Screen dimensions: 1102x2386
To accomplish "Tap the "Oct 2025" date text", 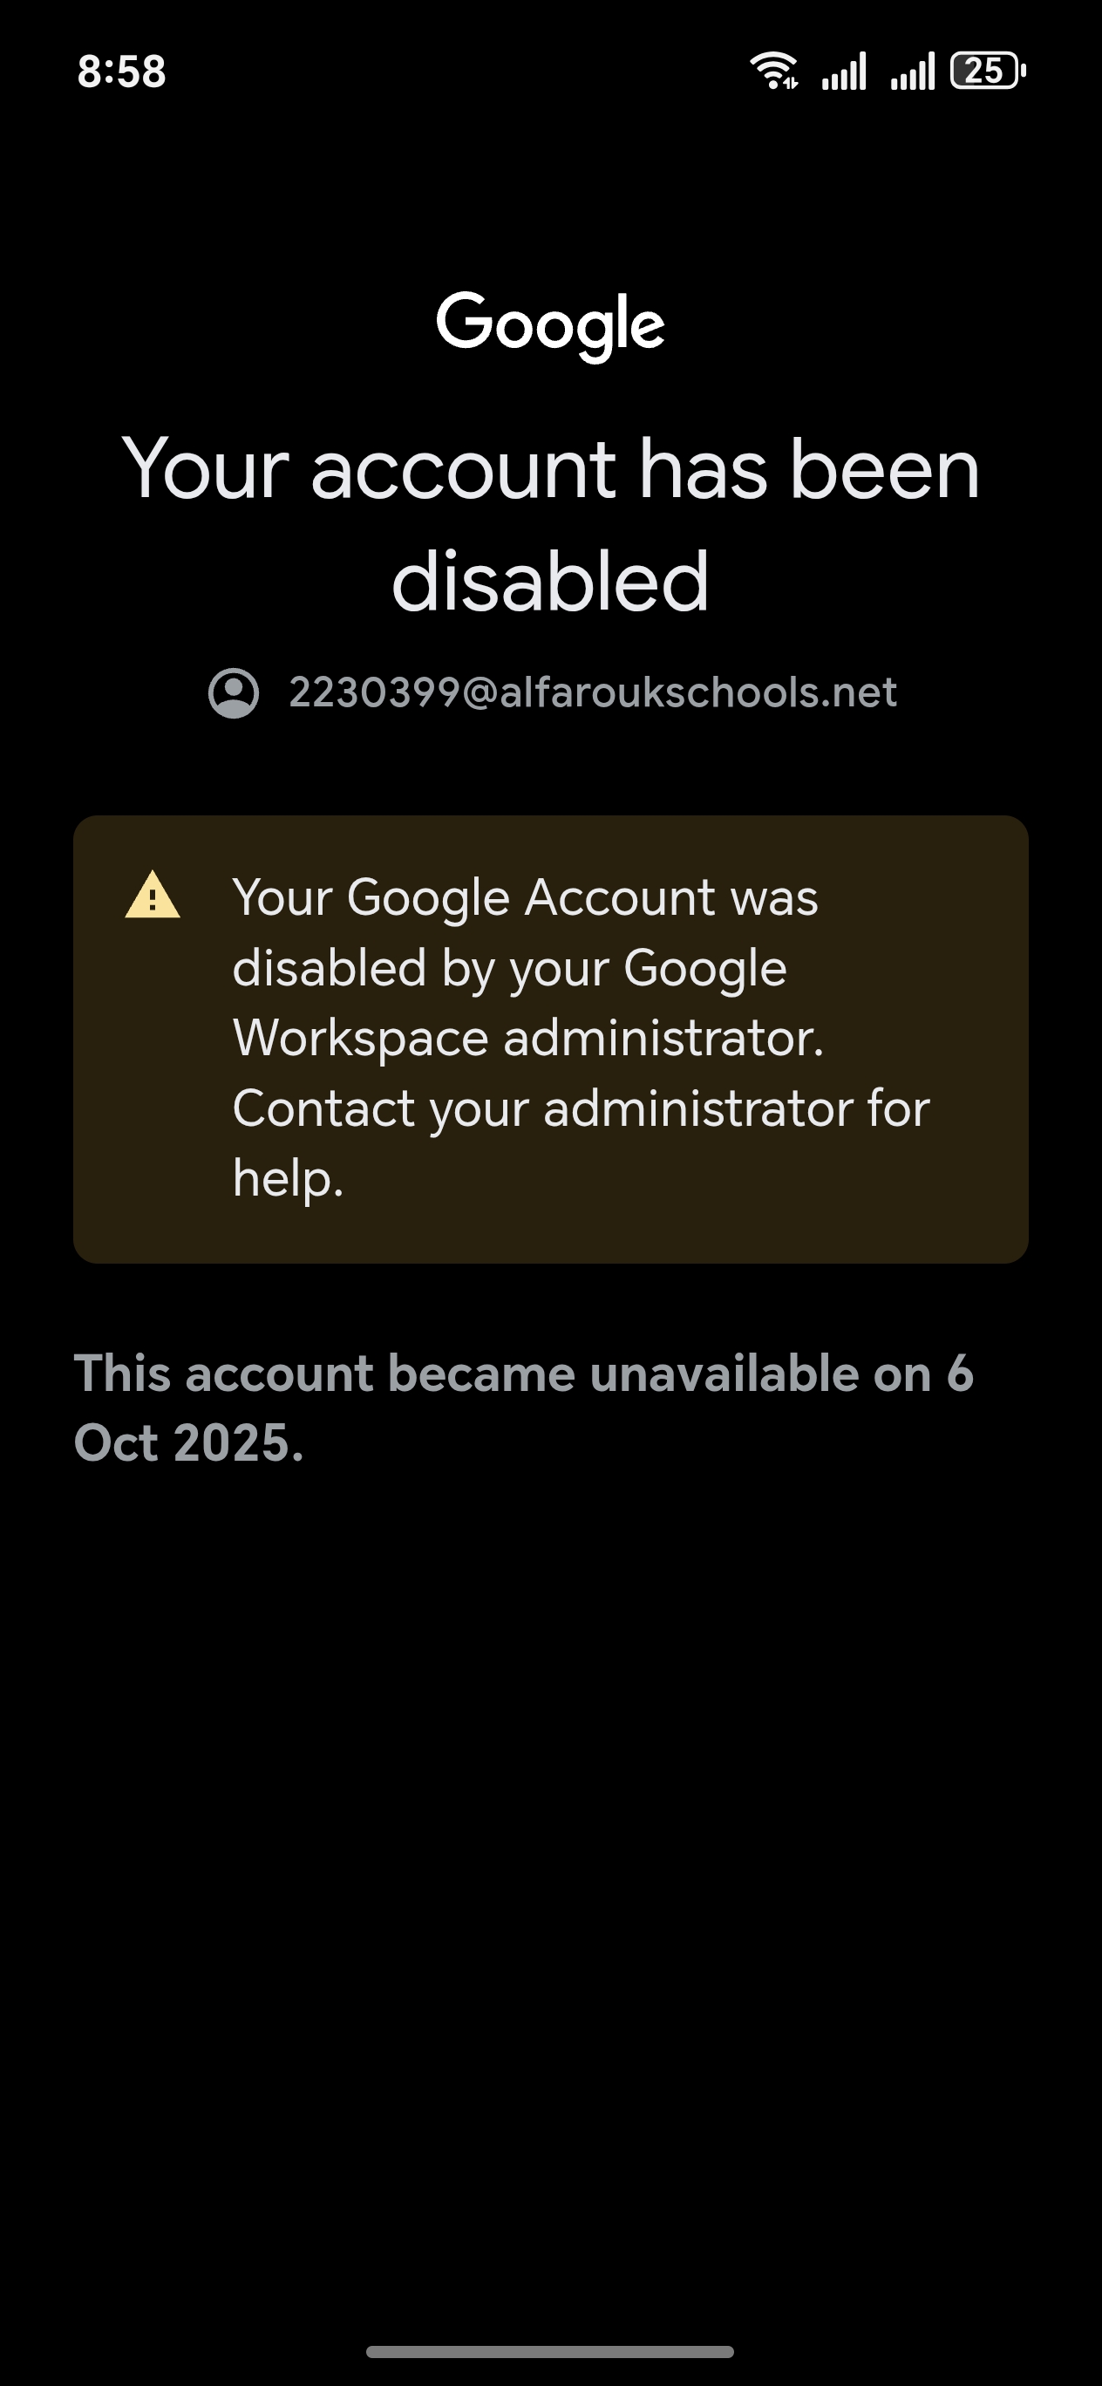I will point(188,1443).
